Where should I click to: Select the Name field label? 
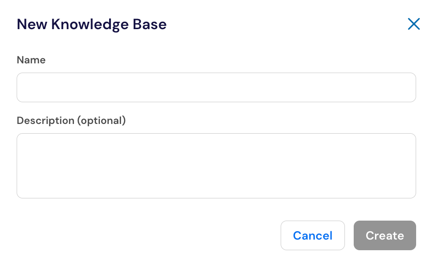[31, 60]
